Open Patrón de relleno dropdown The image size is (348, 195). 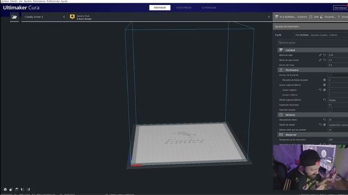[x=338, y=125]
